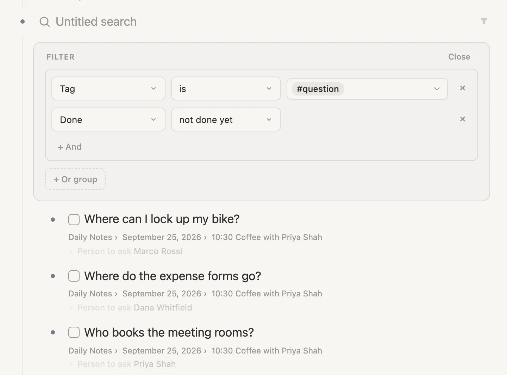Open Daily Notes breadcrumb under expense forms question
Viewport: 507px width, 375px height.
90,294
